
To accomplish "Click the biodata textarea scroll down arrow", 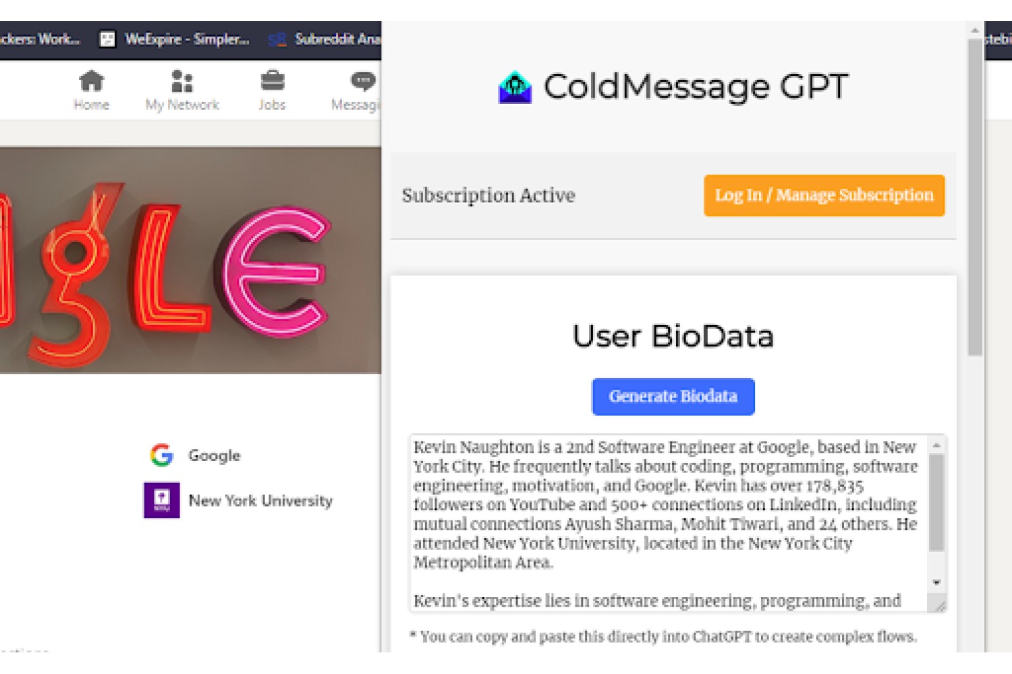I will coord(936,582).
